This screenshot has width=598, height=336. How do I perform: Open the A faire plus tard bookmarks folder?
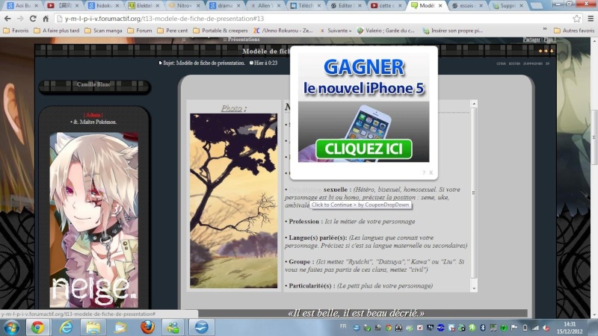57,31
